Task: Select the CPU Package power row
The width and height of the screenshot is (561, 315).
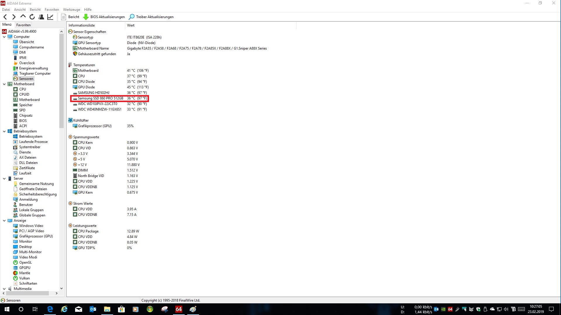Action: pyautogui.click(x=106, y=231)
